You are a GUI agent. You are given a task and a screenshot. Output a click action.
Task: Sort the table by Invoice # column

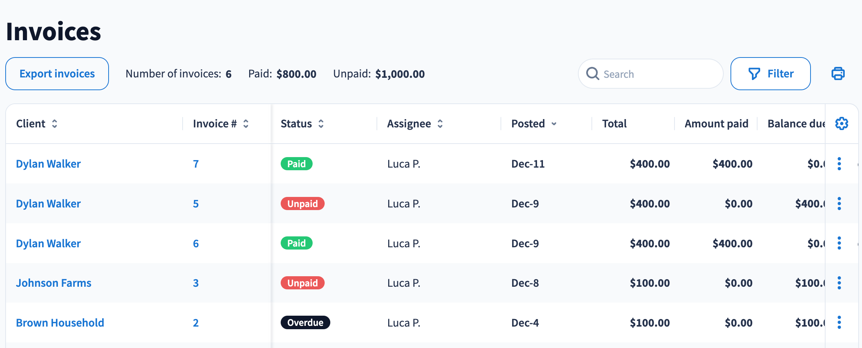click(246, 124)
